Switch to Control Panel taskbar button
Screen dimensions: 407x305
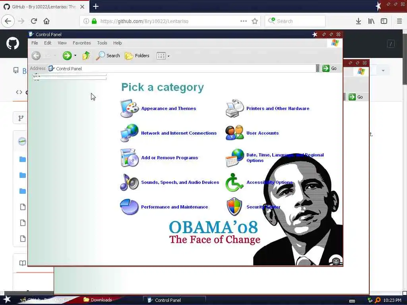tap(174, 300)
